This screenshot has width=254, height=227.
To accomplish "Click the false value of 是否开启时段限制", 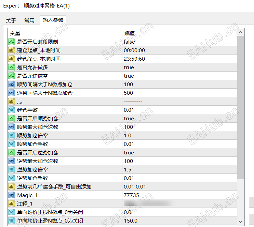I will 129,42.
